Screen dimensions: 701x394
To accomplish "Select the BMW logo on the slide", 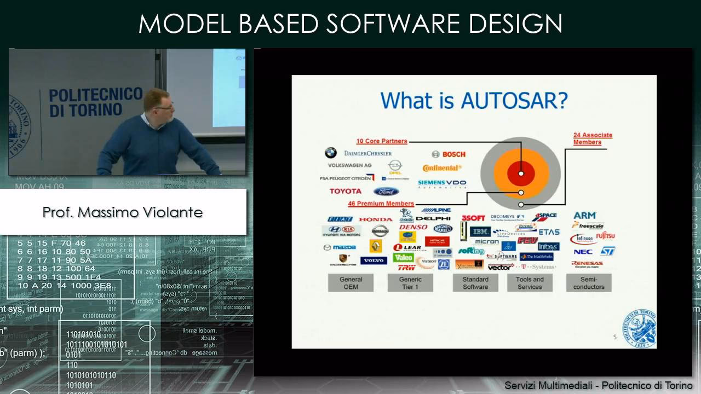I will [331, 152].
